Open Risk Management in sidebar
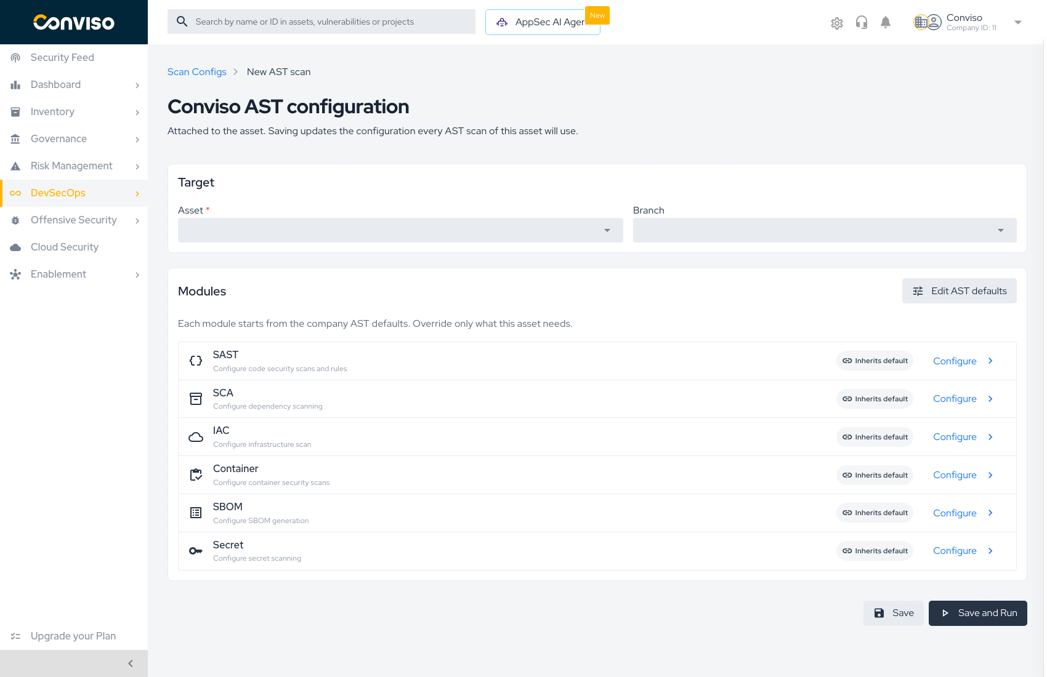 pyautogui.click(x=74, y=166)
